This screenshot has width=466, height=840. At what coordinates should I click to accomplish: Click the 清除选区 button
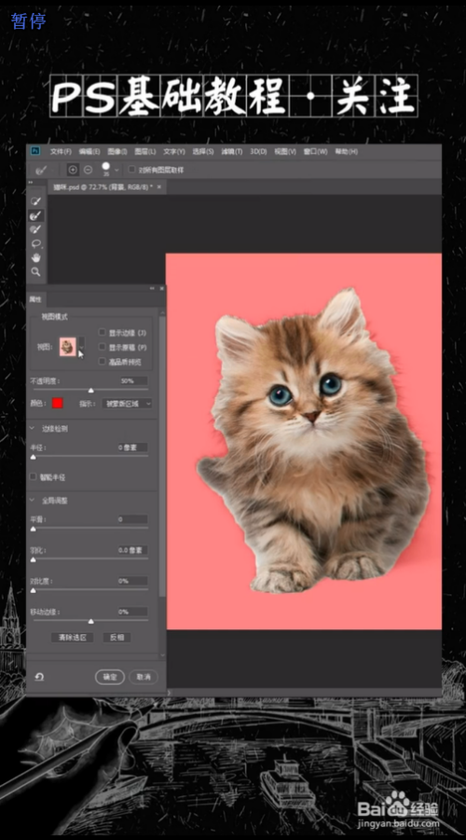click(73, 638)
